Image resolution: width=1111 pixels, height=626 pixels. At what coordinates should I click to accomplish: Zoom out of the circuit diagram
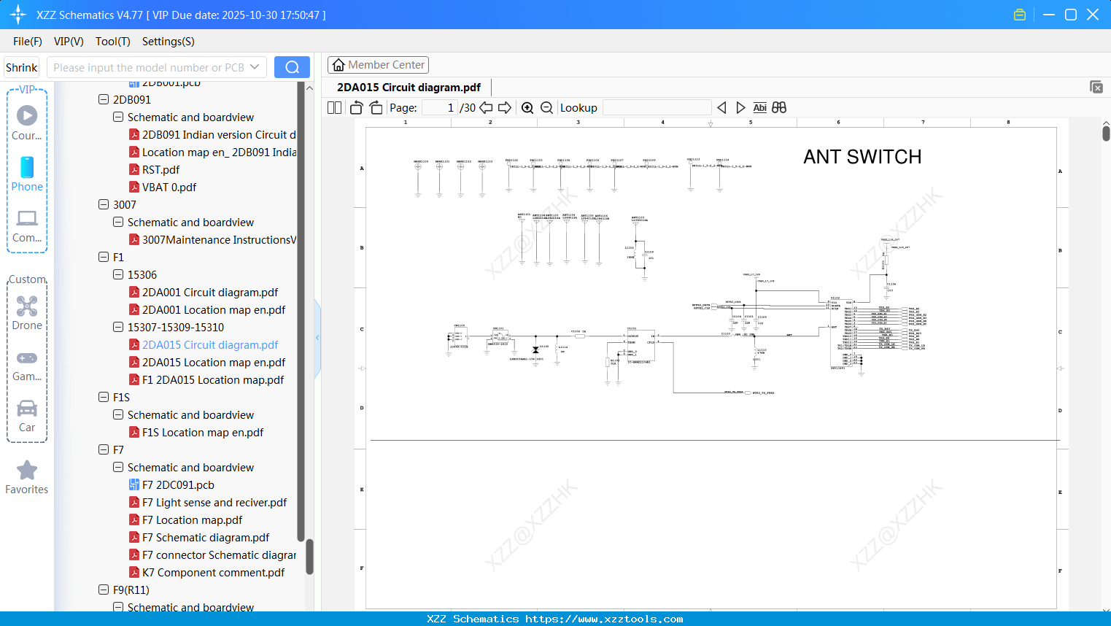coord(546,107)
